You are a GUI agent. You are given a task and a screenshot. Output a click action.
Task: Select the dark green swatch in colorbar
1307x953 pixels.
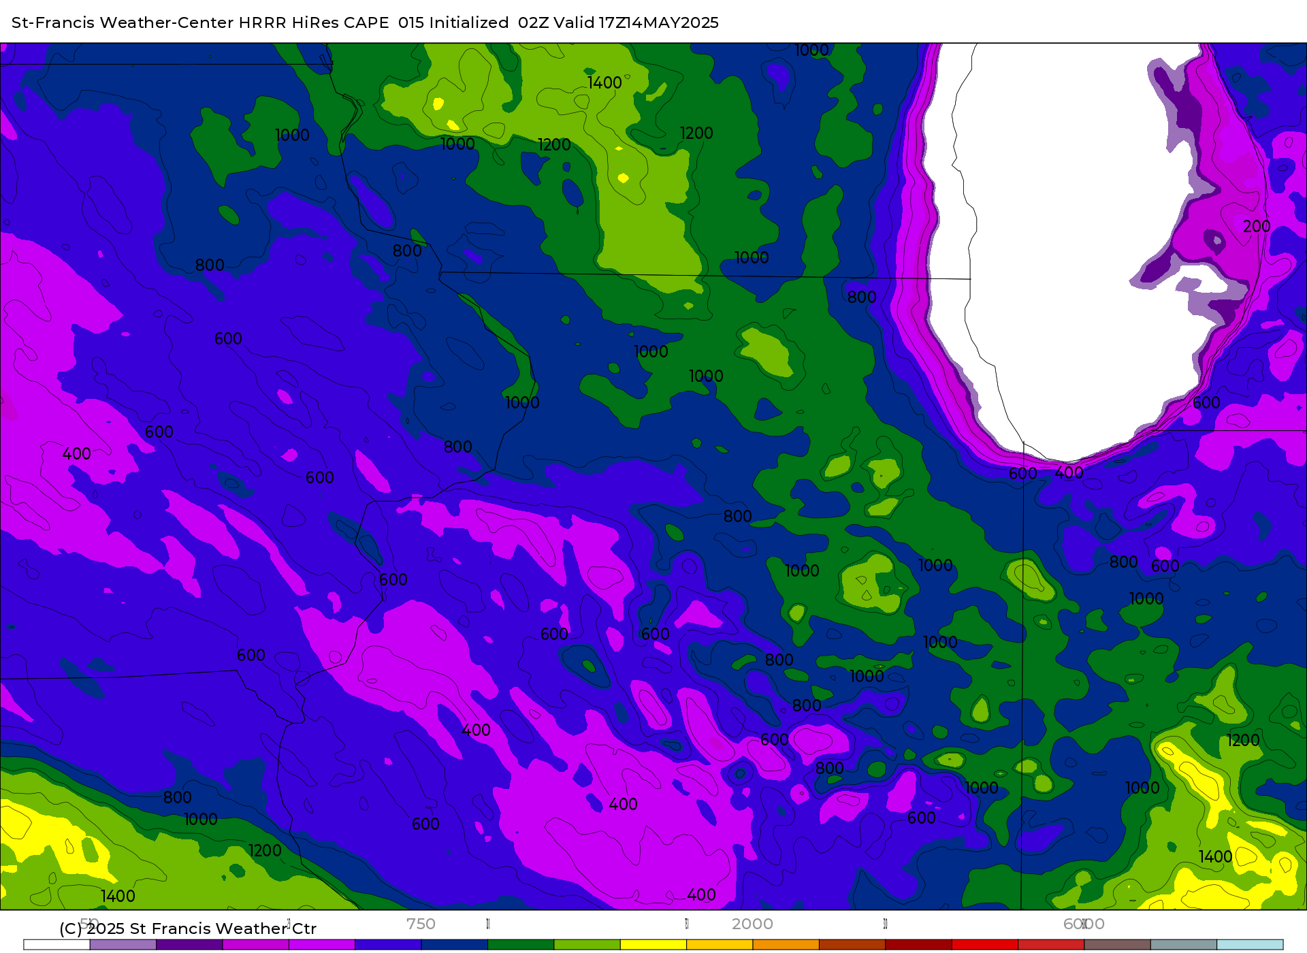coord(521,945)
